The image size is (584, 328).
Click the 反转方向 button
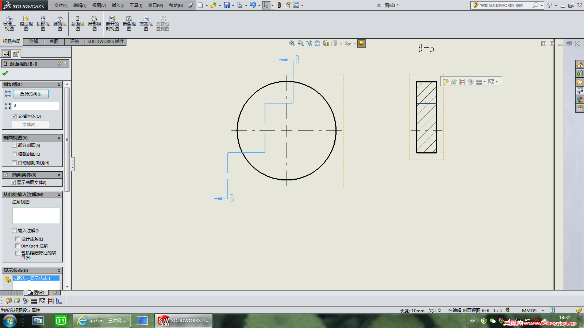31,94
